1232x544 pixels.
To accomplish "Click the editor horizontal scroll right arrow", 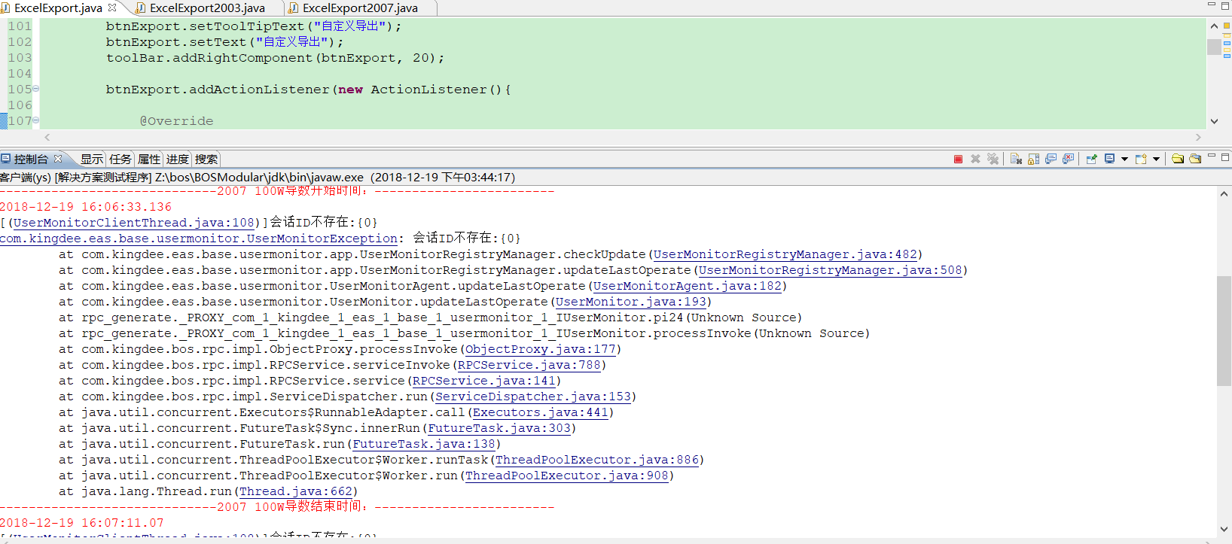I will tap(1198, 137).
